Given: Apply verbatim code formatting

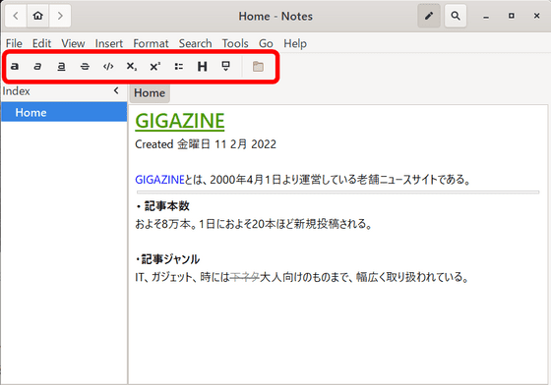Looking at the screenshot, I should coord(108,66).
